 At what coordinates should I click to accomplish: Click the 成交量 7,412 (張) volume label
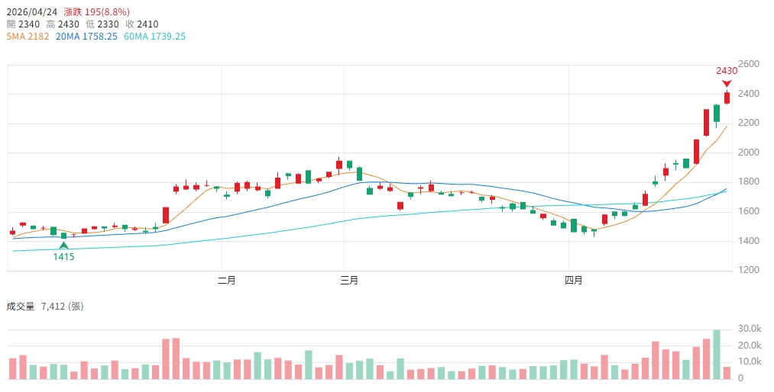click(x=44, y=307)
